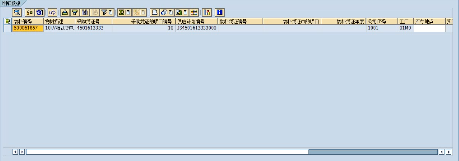Sort the table in ascending order
The width and height of the screenshot is (459, 161).
[65, 12]
